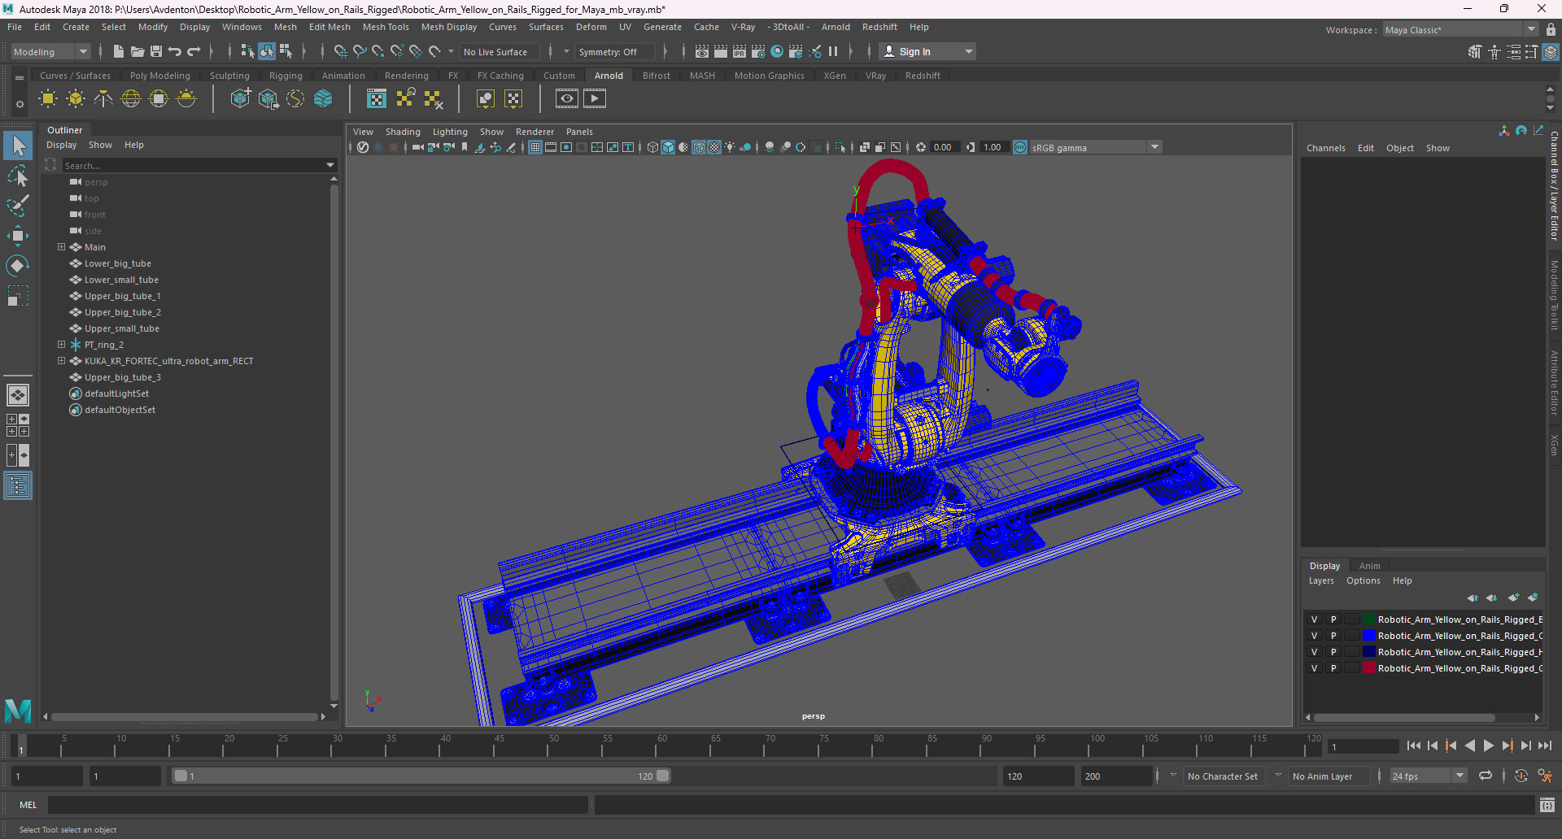
Task: Open the viewport Shading menu
Action: tap(403, 132)
